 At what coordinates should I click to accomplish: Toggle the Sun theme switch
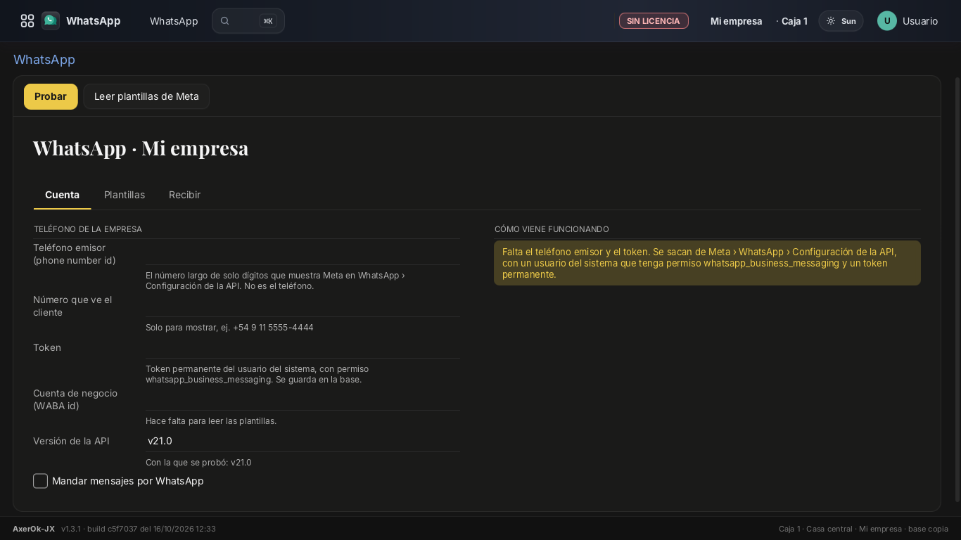pos(841,21)
